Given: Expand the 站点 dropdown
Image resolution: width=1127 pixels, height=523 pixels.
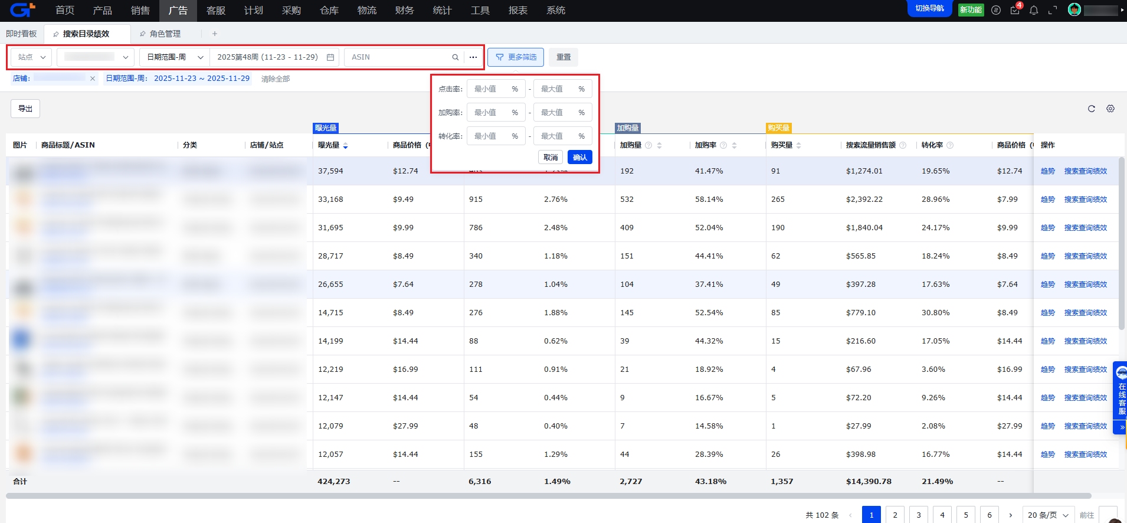Looking at the screenshot, I should [31, 57].
